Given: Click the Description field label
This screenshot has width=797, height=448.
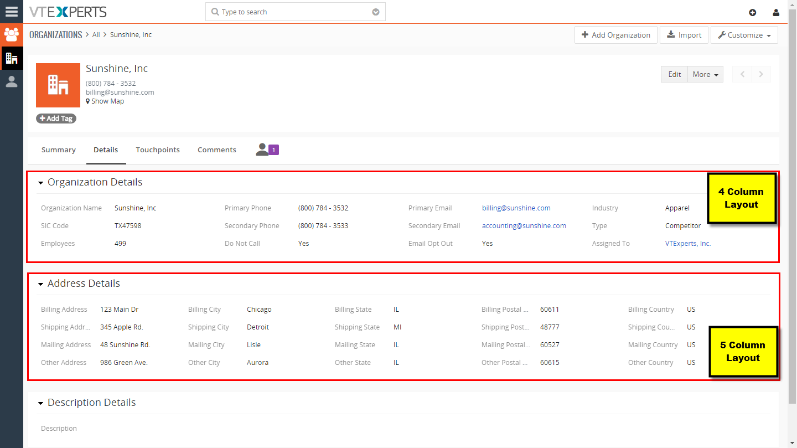Looking at the screenshot, I should click(59, 429).
